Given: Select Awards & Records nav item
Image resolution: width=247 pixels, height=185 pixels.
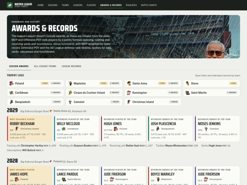Looking at the screenshot, I should coord(111,5).
